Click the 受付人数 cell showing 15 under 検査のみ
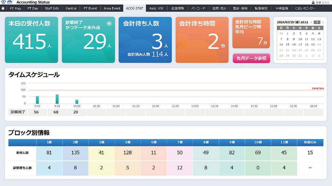The width and height of the screenshot is (332, 186). coord(310,153)
